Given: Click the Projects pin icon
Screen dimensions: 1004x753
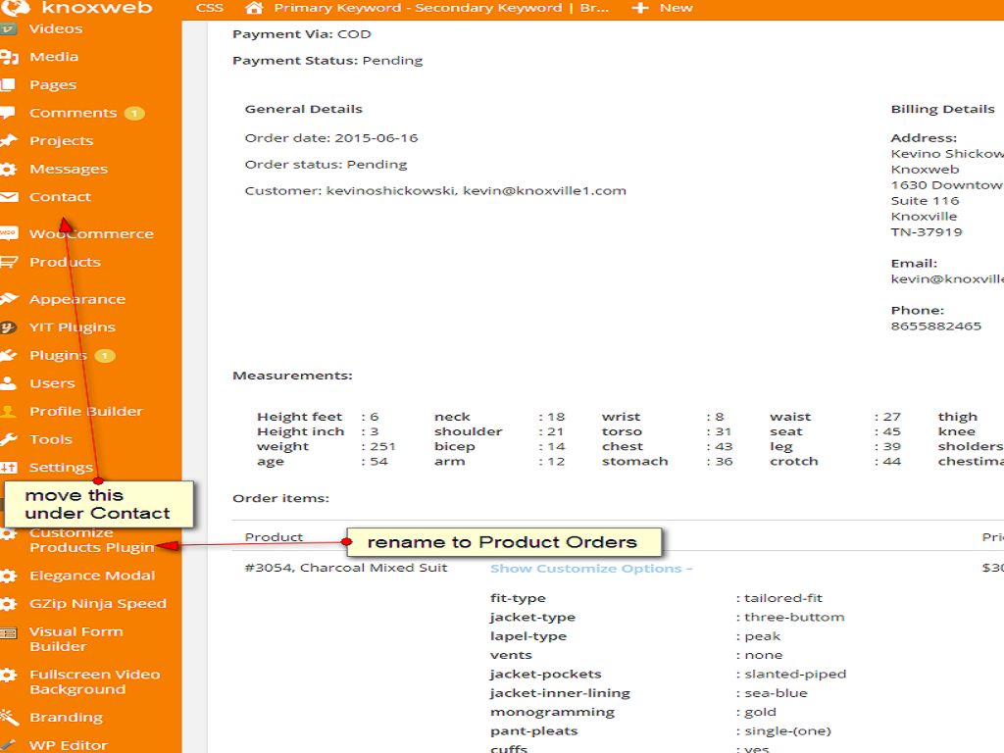Looking at the screenshot, I should point(8,141).
